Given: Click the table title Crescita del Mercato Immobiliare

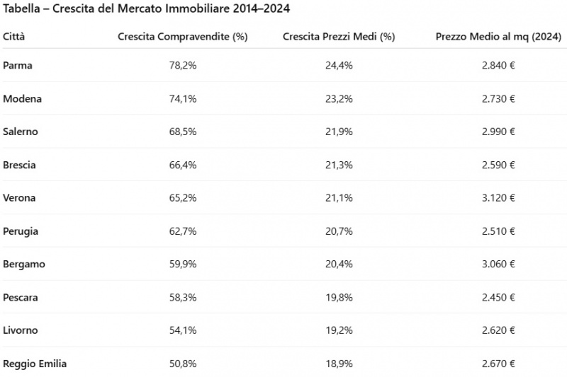Looking at the screenshot, I should (x=147, y=8).
